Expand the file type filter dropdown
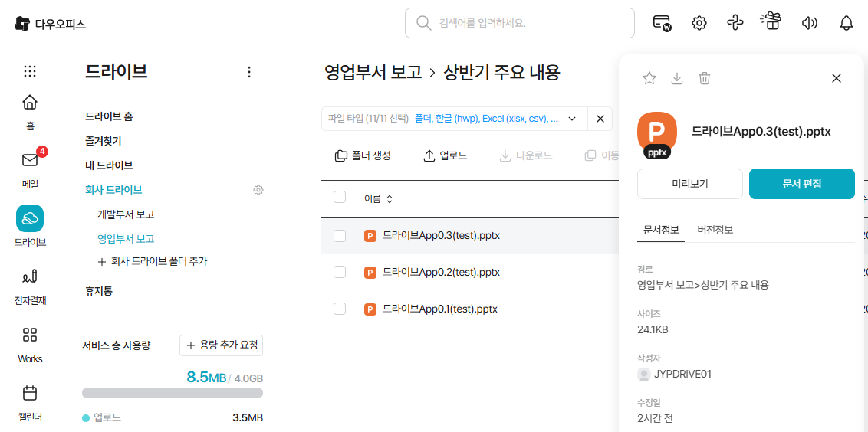This screenshot has width=868, height=432. click(572, 119)
